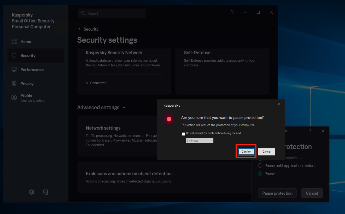Image resolution: width=345 pixels, height=214 pixels.
Task: Open settings via the gear icon
Action: [32, 192]
